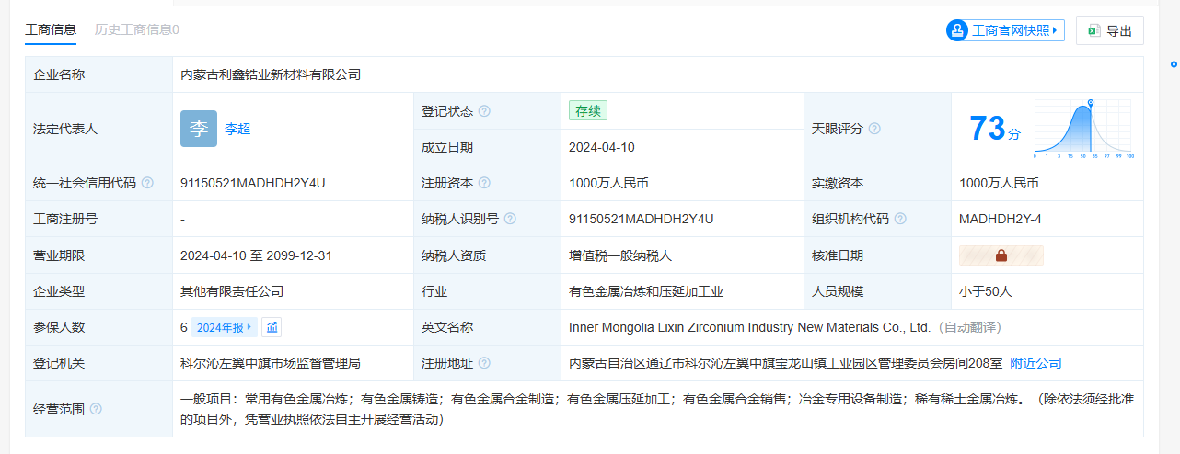
Task: Click organization code MADHDH2Y-4
Action: point(1001,219)
